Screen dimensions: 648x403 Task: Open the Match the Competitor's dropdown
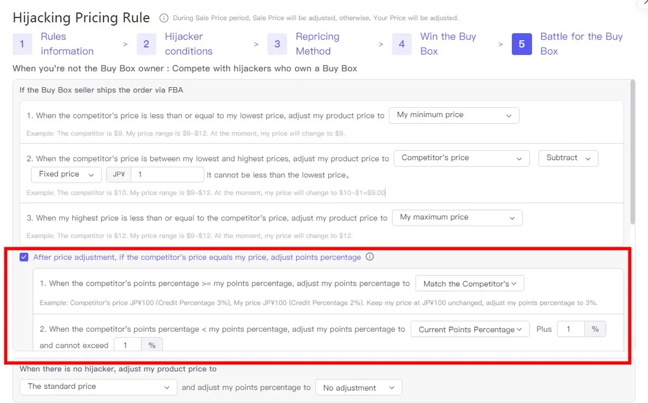click(470, 283)
